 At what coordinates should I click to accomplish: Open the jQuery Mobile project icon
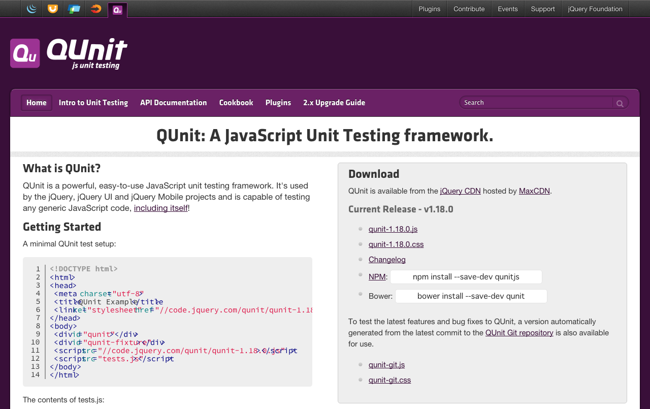click(x=74, y=9)
